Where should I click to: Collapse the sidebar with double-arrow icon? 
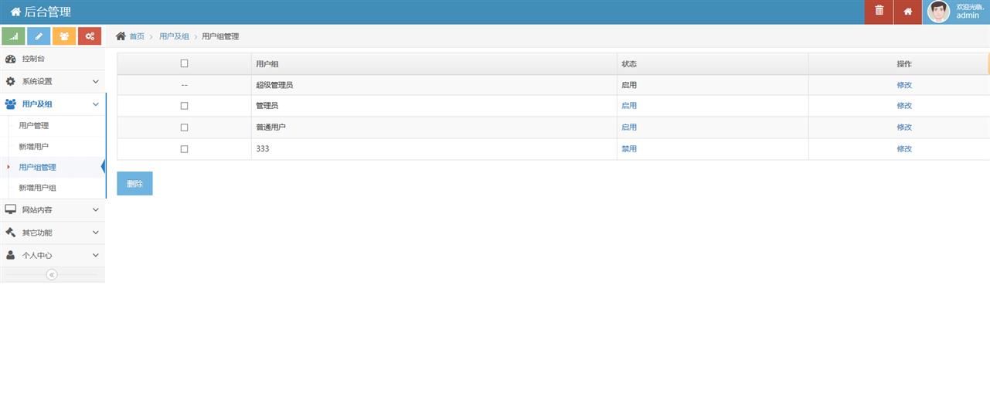(52, 274)
